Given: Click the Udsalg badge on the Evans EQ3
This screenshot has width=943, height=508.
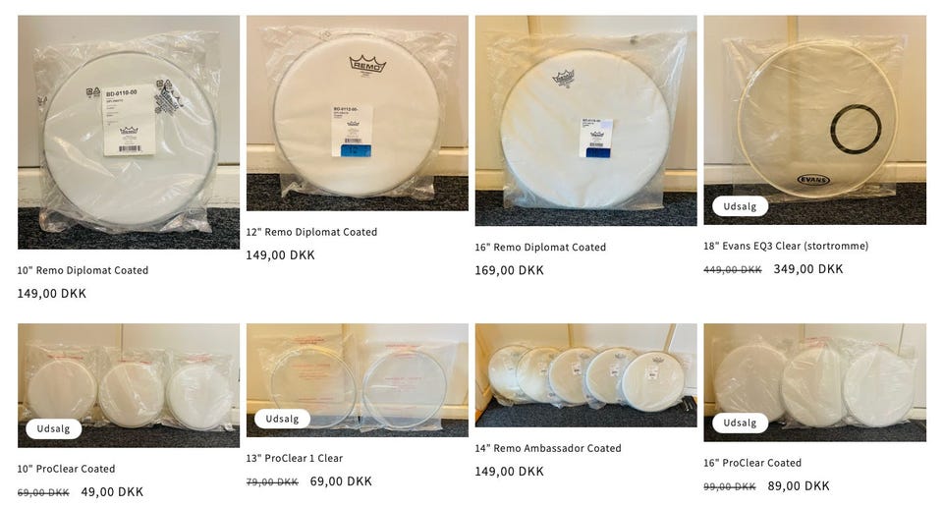Looking at the screenshot, I should [x=741, y=205].
